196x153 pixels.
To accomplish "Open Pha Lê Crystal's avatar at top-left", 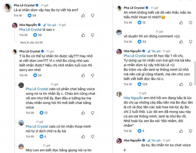I will click(x=7, y=8).
